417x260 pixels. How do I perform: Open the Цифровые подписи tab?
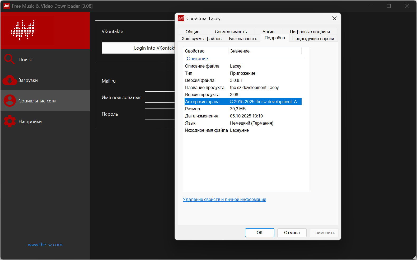(x=310, y=32)
